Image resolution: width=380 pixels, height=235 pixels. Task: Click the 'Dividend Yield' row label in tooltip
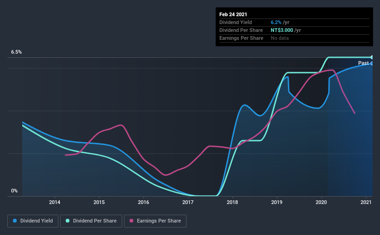pos(236,22)
